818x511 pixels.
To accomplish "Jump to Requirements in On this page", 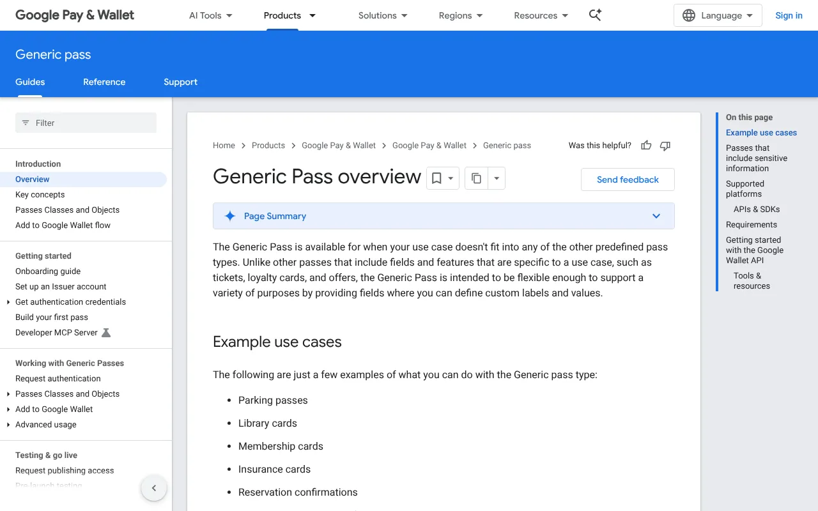I will click(752, 225).
